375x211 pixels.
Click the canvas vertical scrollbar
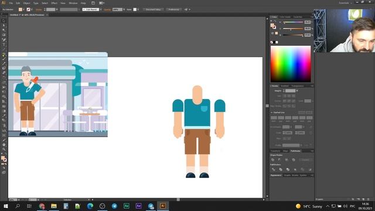(x=267, y=105)
